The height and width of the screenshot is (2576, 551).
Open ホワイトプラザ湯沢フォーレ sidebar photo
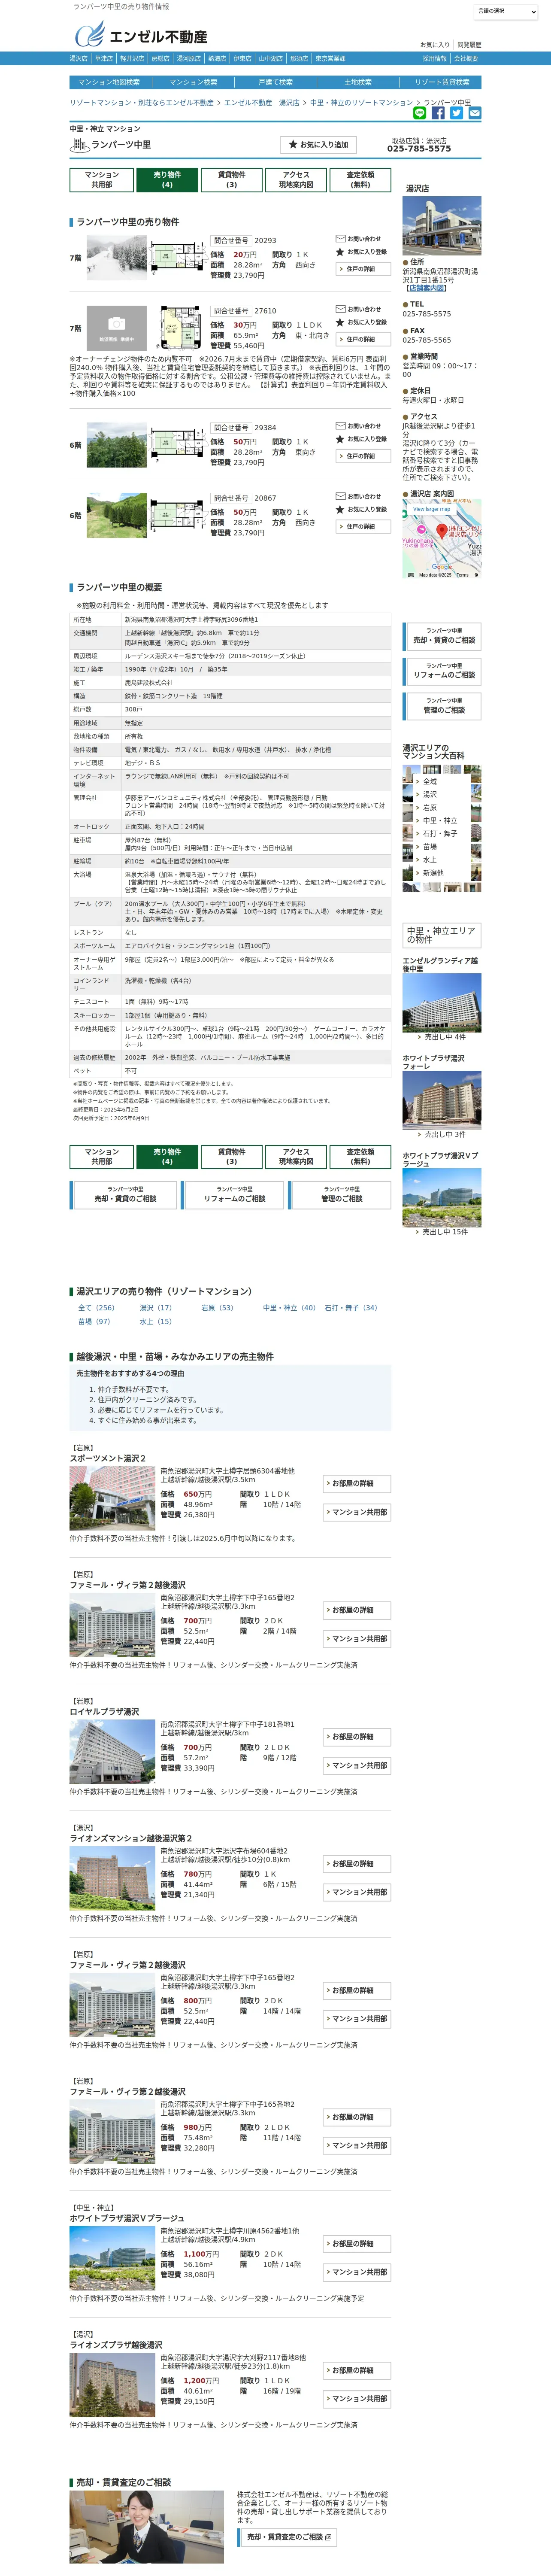[442, 1100]
